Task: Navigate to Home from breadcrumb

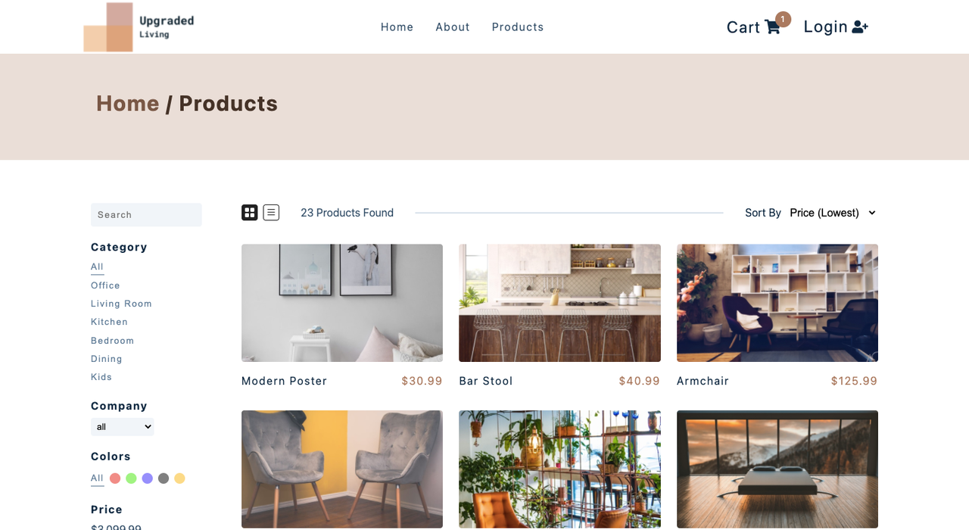Action: coord(128,104)
